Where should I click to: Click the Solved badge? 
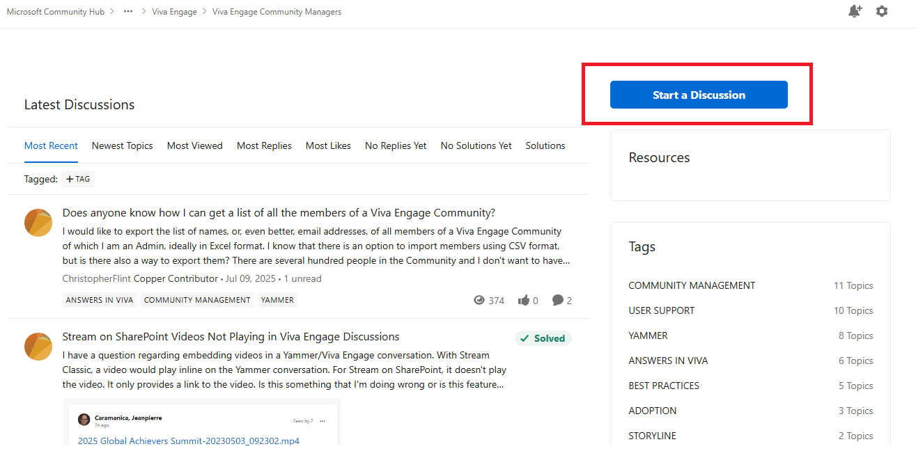543,338
